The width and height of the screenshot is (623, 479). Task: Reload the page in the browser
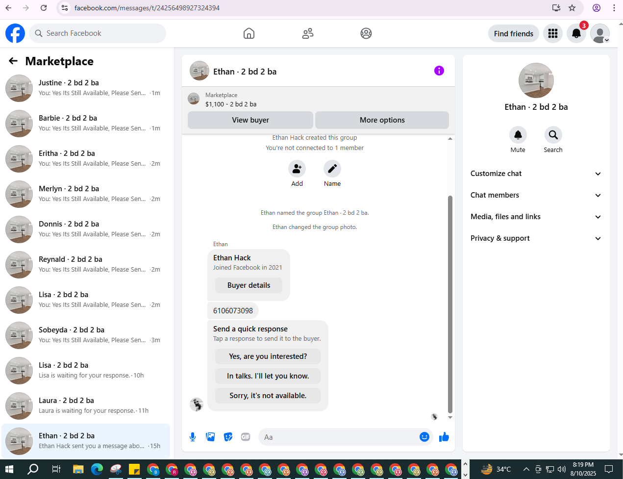[x=44, y=8]
